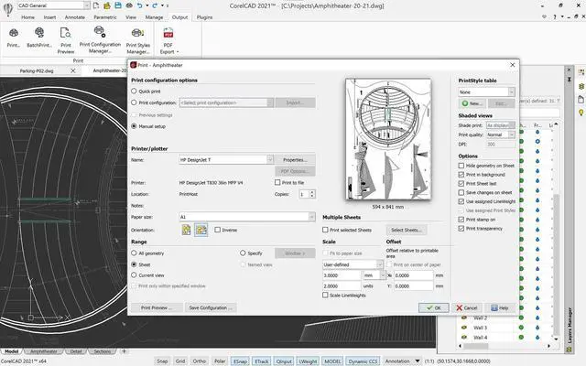Click the Undo arrow icon
This screenshot has height=366, width=586.
click(x=139, y=5)
